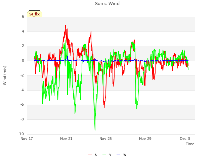Screen dimensions: 215x161
Task: Click the Nov 25 x-axis label
Action: pos(105,139)
